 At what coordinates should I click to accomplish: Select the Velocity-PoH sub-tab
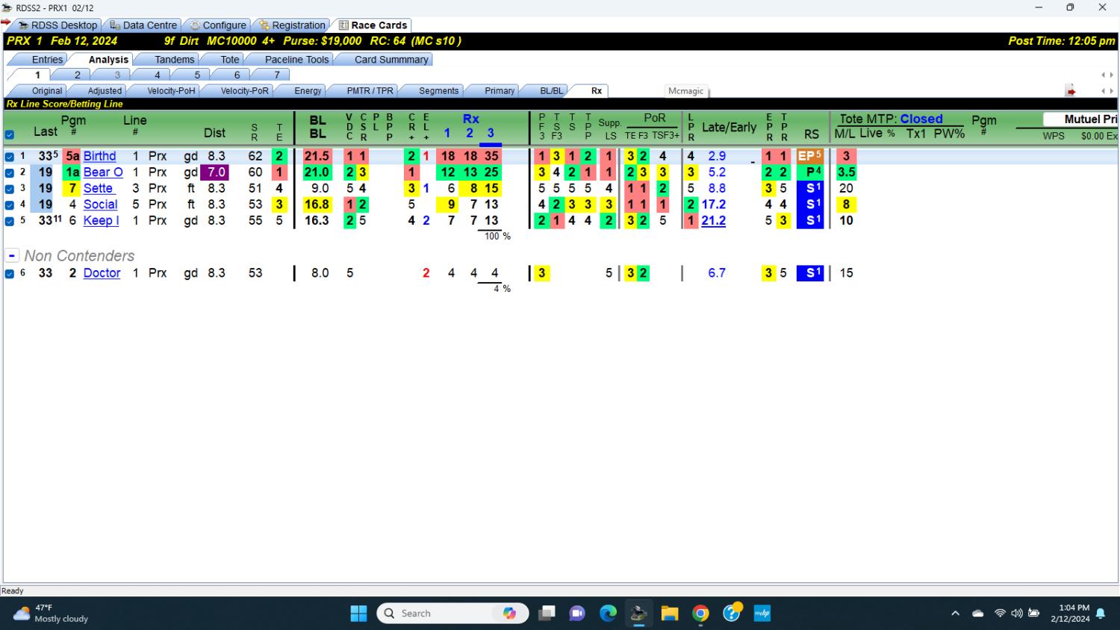tap(171, 91)
